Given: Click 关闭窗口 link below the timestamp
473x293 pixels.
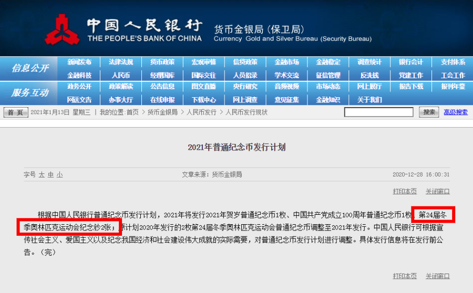Looking at the screenshot, I should pos(437,192).
